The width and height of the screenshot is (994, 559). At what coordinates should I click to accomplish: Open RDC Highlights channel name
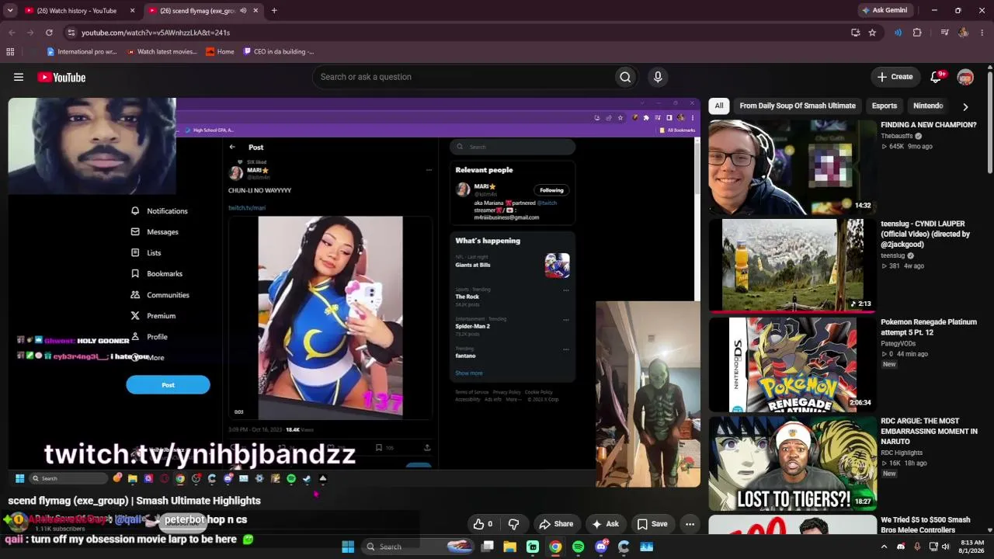pos(902,453)
